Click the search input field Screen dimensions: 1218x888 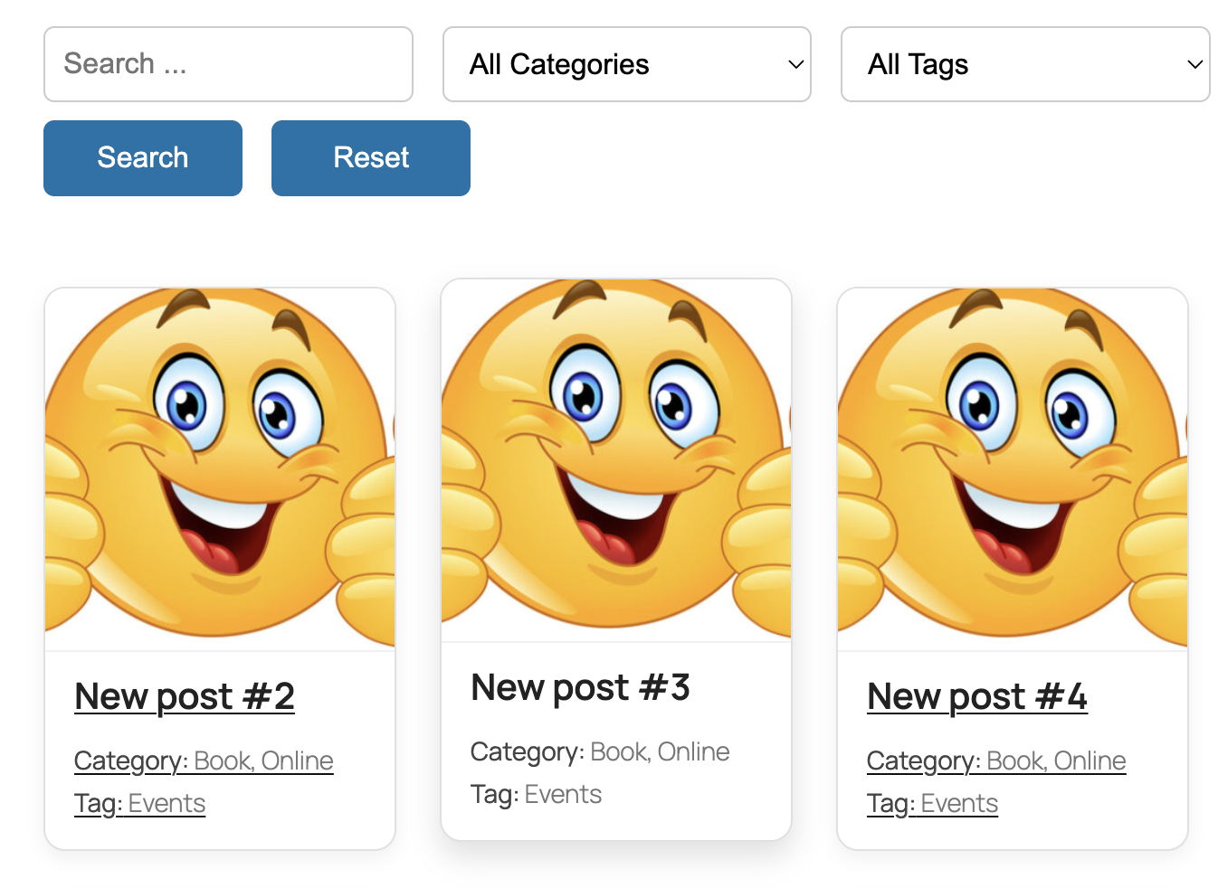coord(228,63)
